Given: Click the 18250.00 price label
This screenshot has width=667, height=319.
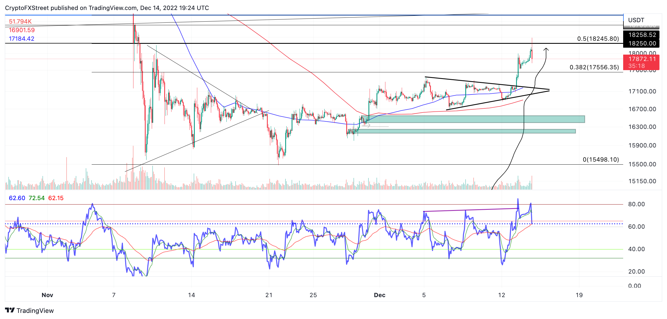Looking at the screenshot, I should pyautogui.click(x=642, y=43).
